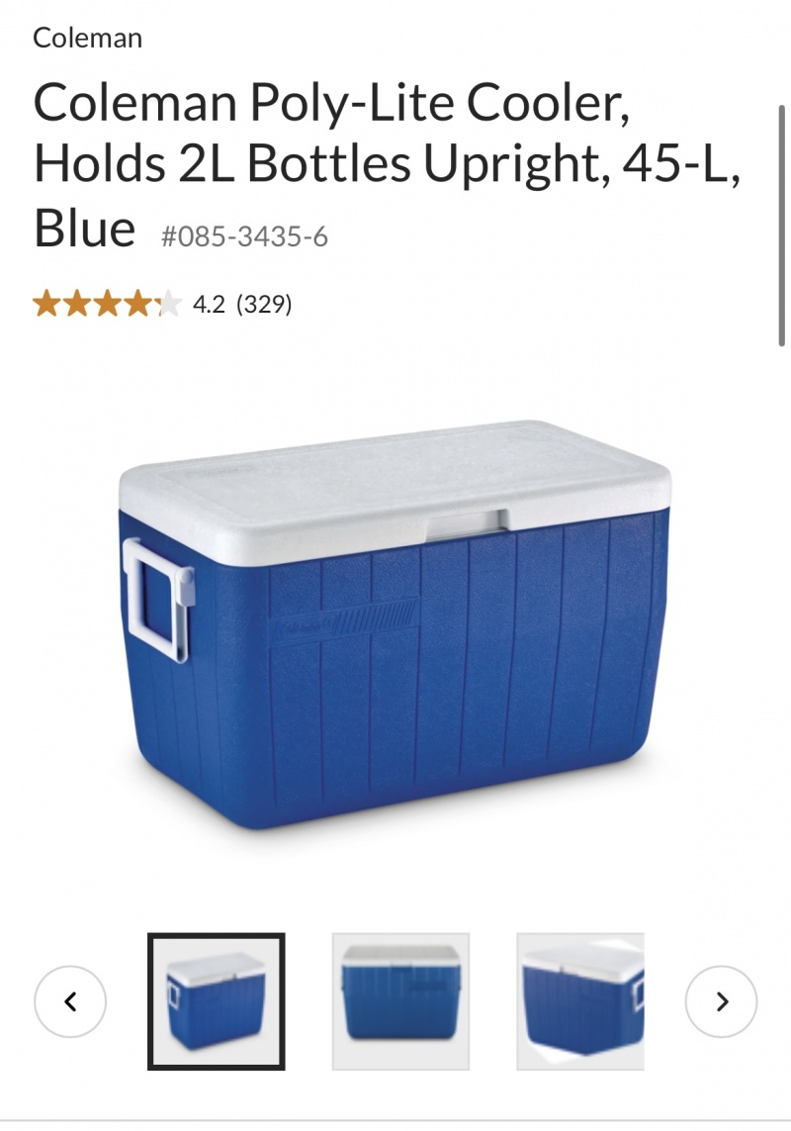Show previous thumbnails with the left chevron
Viewport: 791px width, 1131px height.
[x=70, y=1001]
